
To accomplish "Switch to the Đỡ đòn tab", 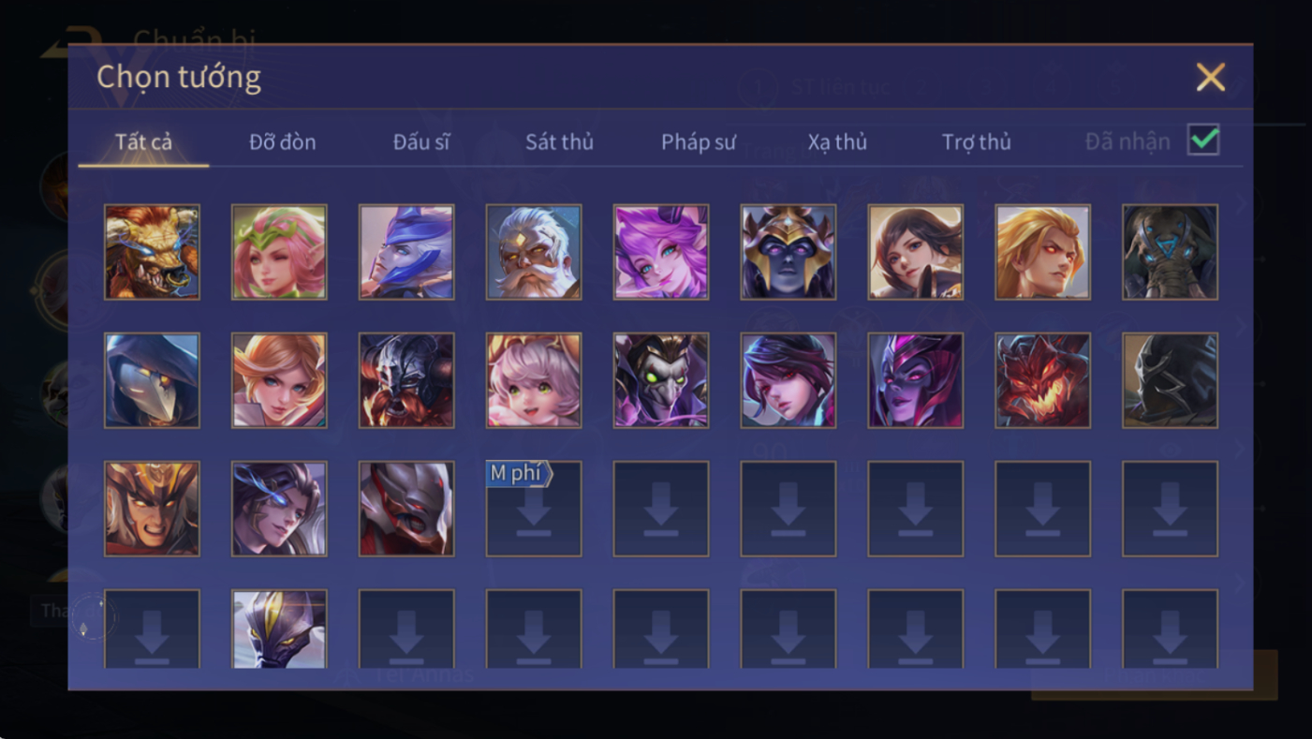I will [x=283, y=142].
